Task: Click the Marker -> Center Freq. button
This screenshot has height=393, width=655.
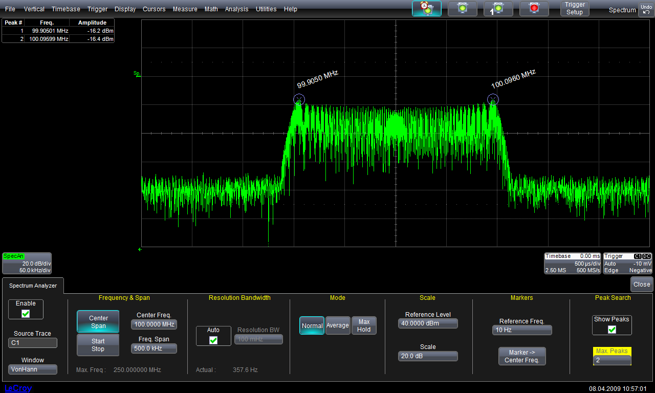Action: (x=522, y=356)
